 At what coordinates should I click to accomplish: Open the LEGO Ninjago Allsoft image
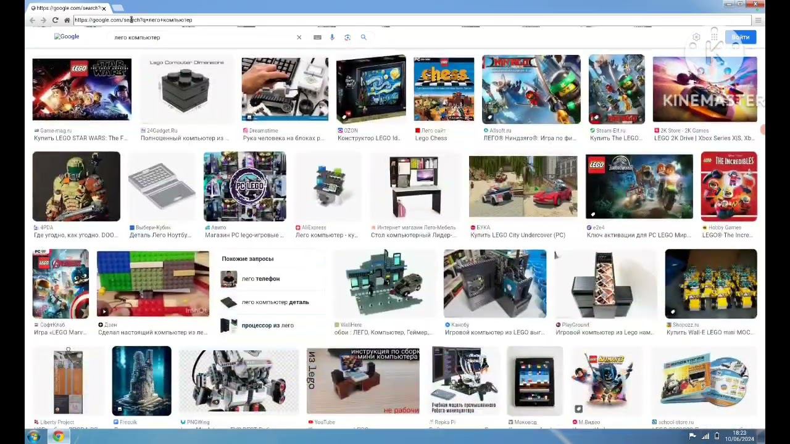tap(531, 89)
